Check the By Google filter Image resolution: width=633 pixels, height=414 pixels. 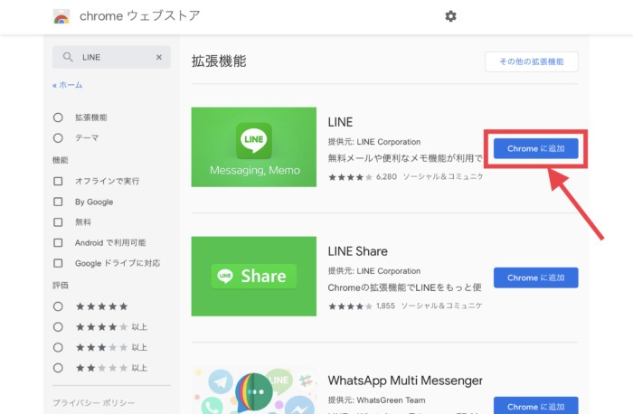pyautogui.click(x=58, y=202)
